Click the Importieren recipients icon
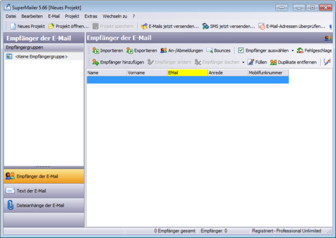The image size is (336, 238). (x=95, y=51)
